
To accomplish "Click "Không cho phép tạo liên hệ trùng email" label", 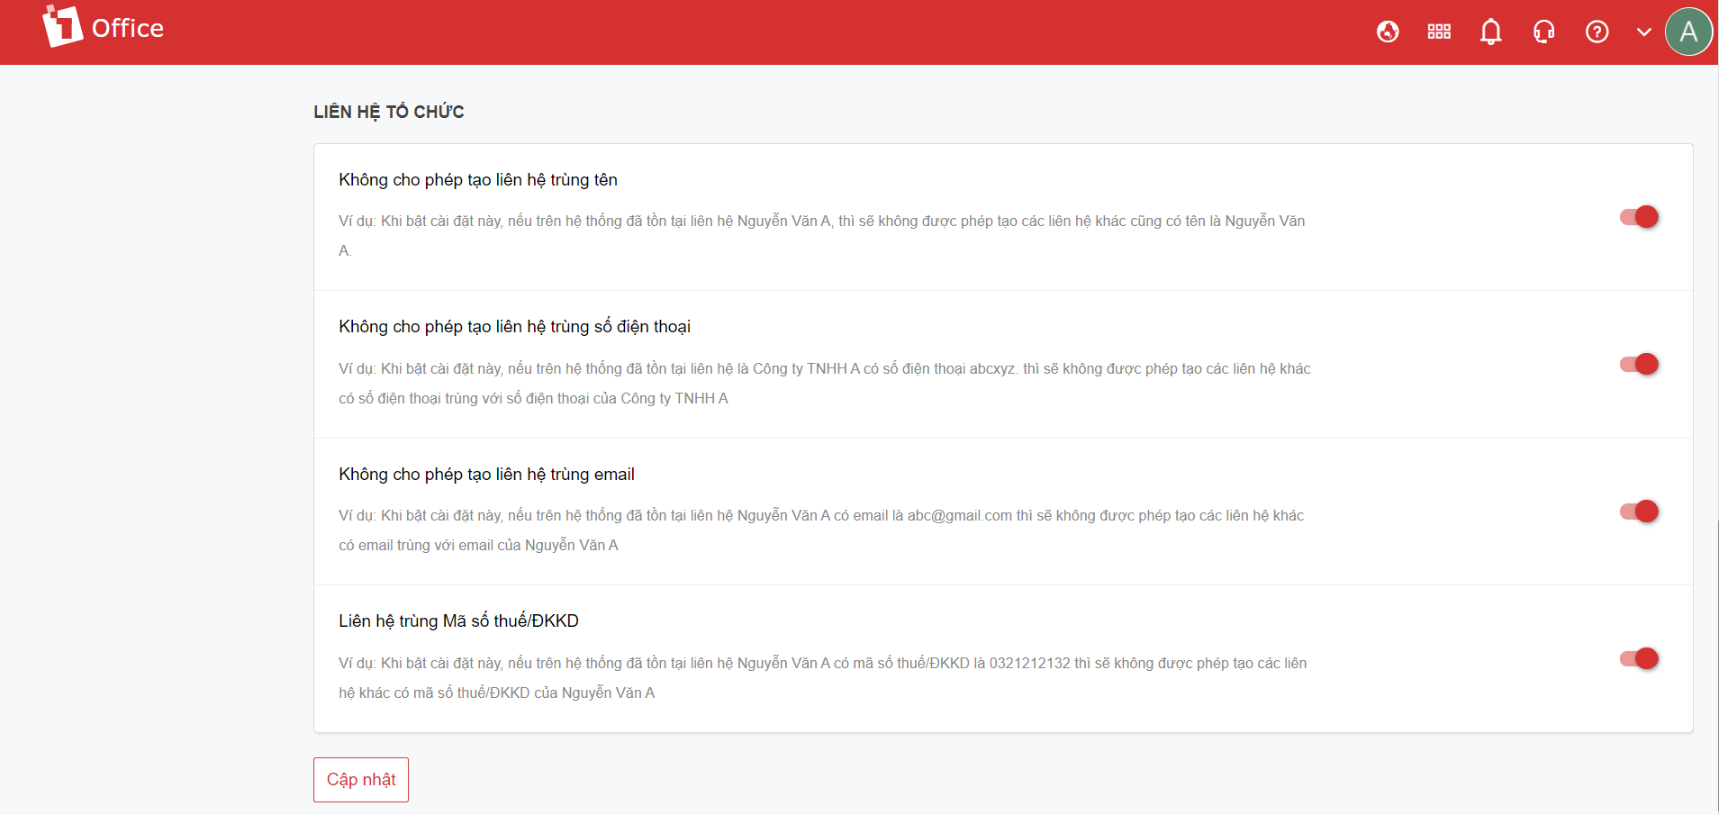I will (486, 475).
